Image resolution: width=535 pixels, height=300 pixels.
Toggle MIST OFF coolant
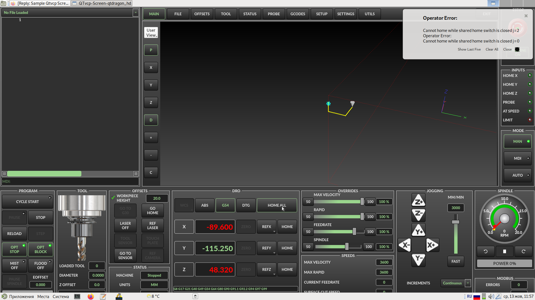14,266
